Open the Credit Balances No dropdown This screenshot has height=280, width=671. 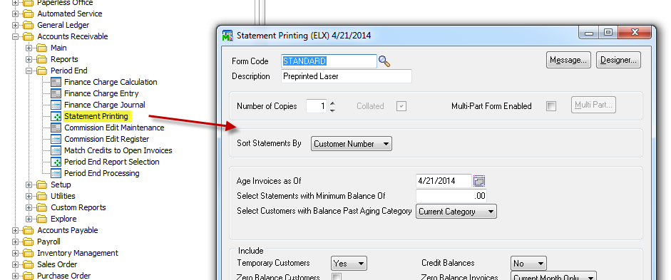(528, 264)
